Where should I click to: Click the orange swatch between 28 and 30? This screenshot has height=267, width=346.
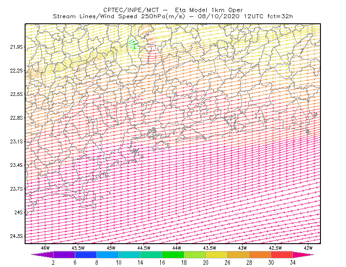(x=260, y=254)
